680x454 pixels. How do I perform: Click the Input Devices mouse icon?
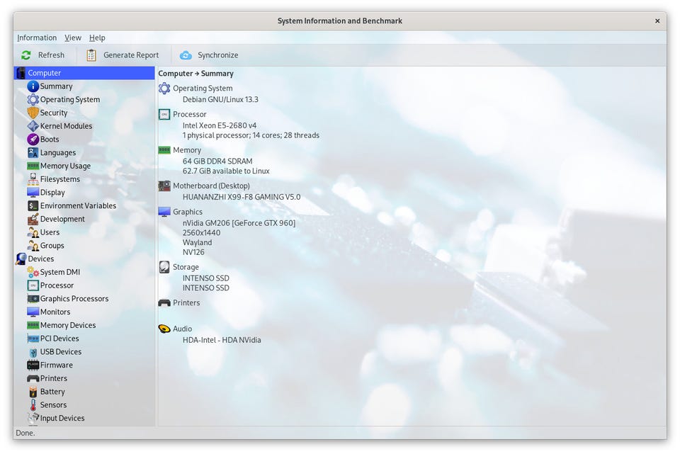point(33,418)
